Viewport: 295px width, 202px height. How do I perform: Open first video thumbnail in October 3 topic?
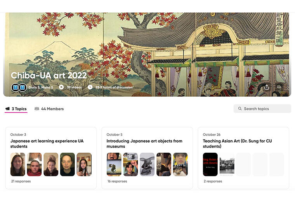coord(18,164)
